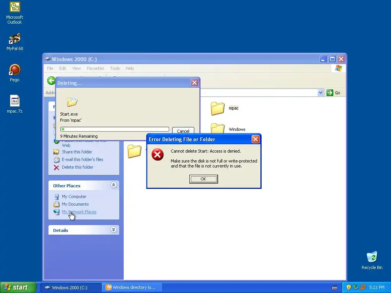This screenshot has width=391, height=293.
Task: Select the mpac folder in Explorer
Action: coord(225,108)
